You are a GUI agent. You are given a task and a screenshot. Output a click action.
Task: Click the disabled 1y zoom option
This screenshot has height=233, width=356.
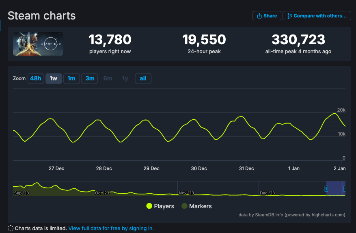125,79
